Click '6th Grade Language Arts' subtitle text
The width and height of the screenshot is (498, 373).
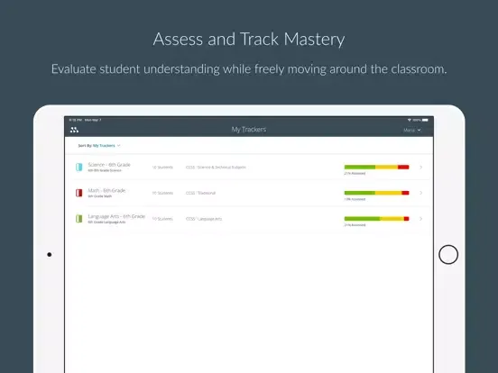pos(106,223)
